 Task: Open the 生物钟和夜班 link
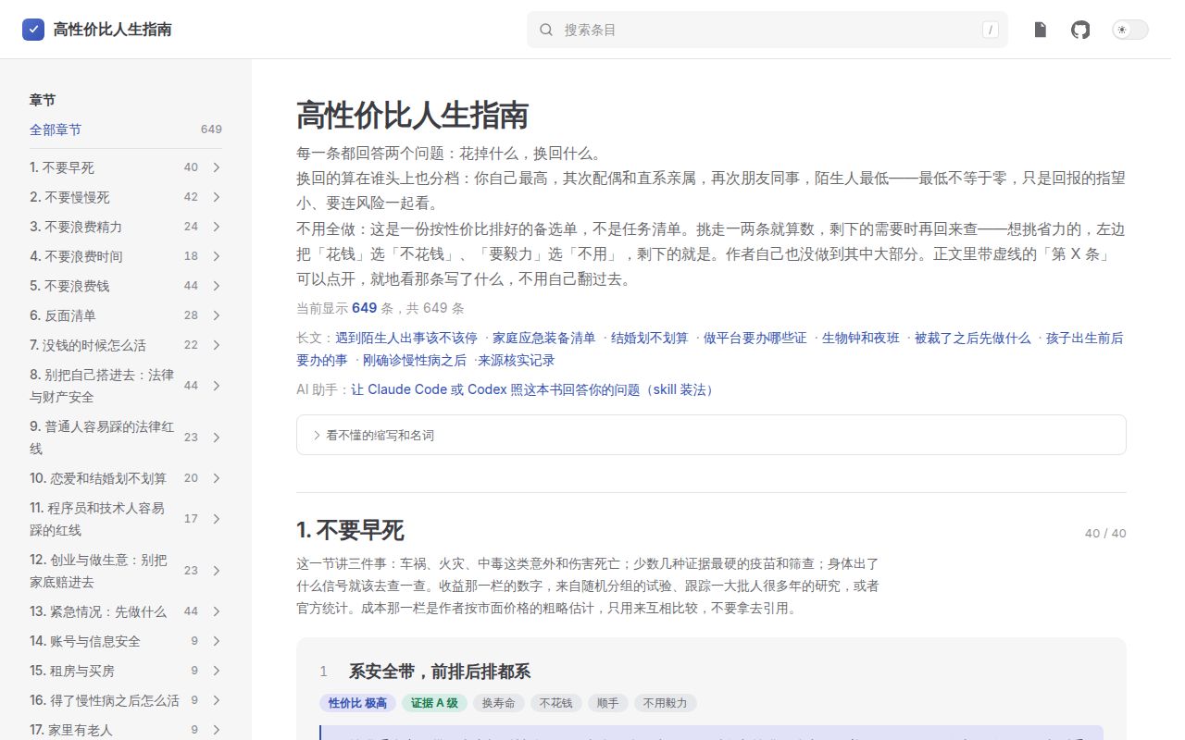tap(861, 338)
